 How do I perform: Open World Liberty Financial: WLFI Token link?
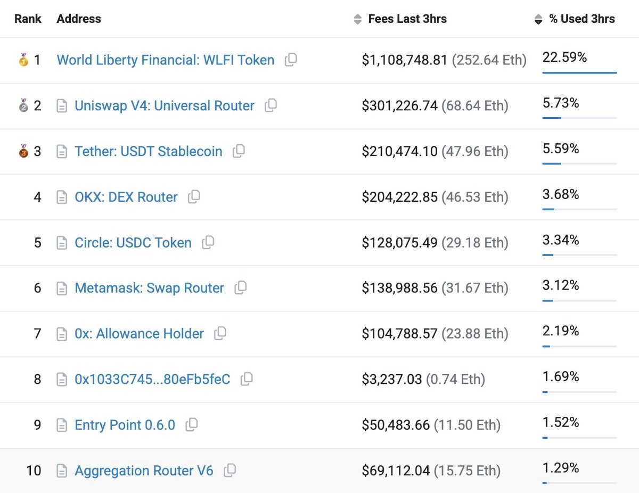coord(166,60)
